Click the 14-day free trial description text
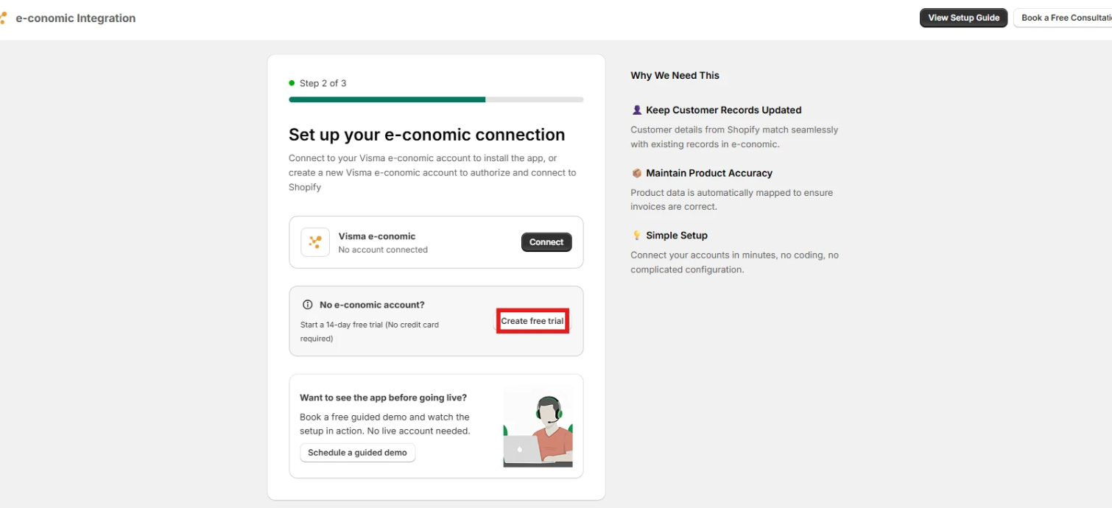 click(370, 331)
